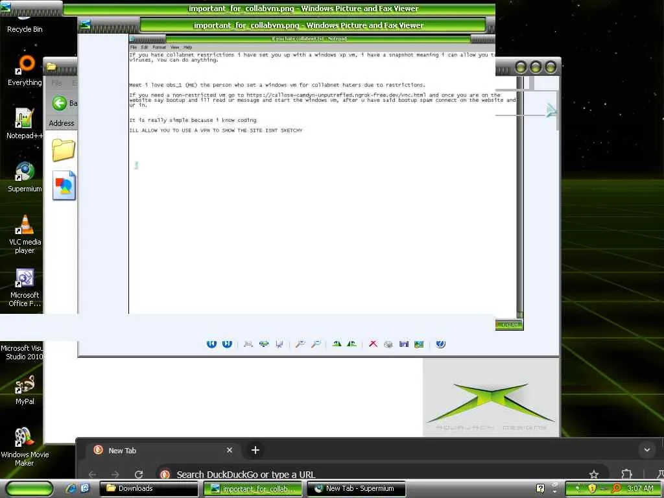Delete the picture with red X icon

(373, 344)
